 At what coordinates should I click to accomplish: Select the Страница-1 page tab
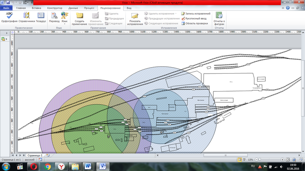pyautogui.click(x=34, y=155)
